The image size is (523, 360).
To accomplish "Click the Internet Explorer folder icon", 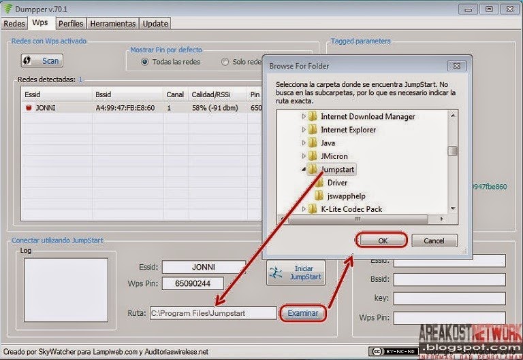I will coord(313,130).
